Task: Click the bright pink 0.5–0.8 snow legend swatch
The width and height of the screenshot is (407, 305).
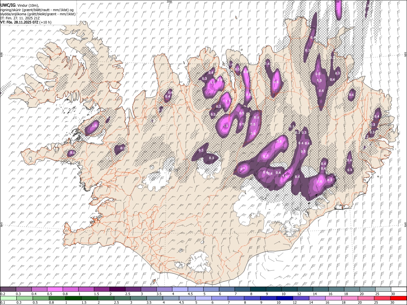Action: [x=55, y=289]
